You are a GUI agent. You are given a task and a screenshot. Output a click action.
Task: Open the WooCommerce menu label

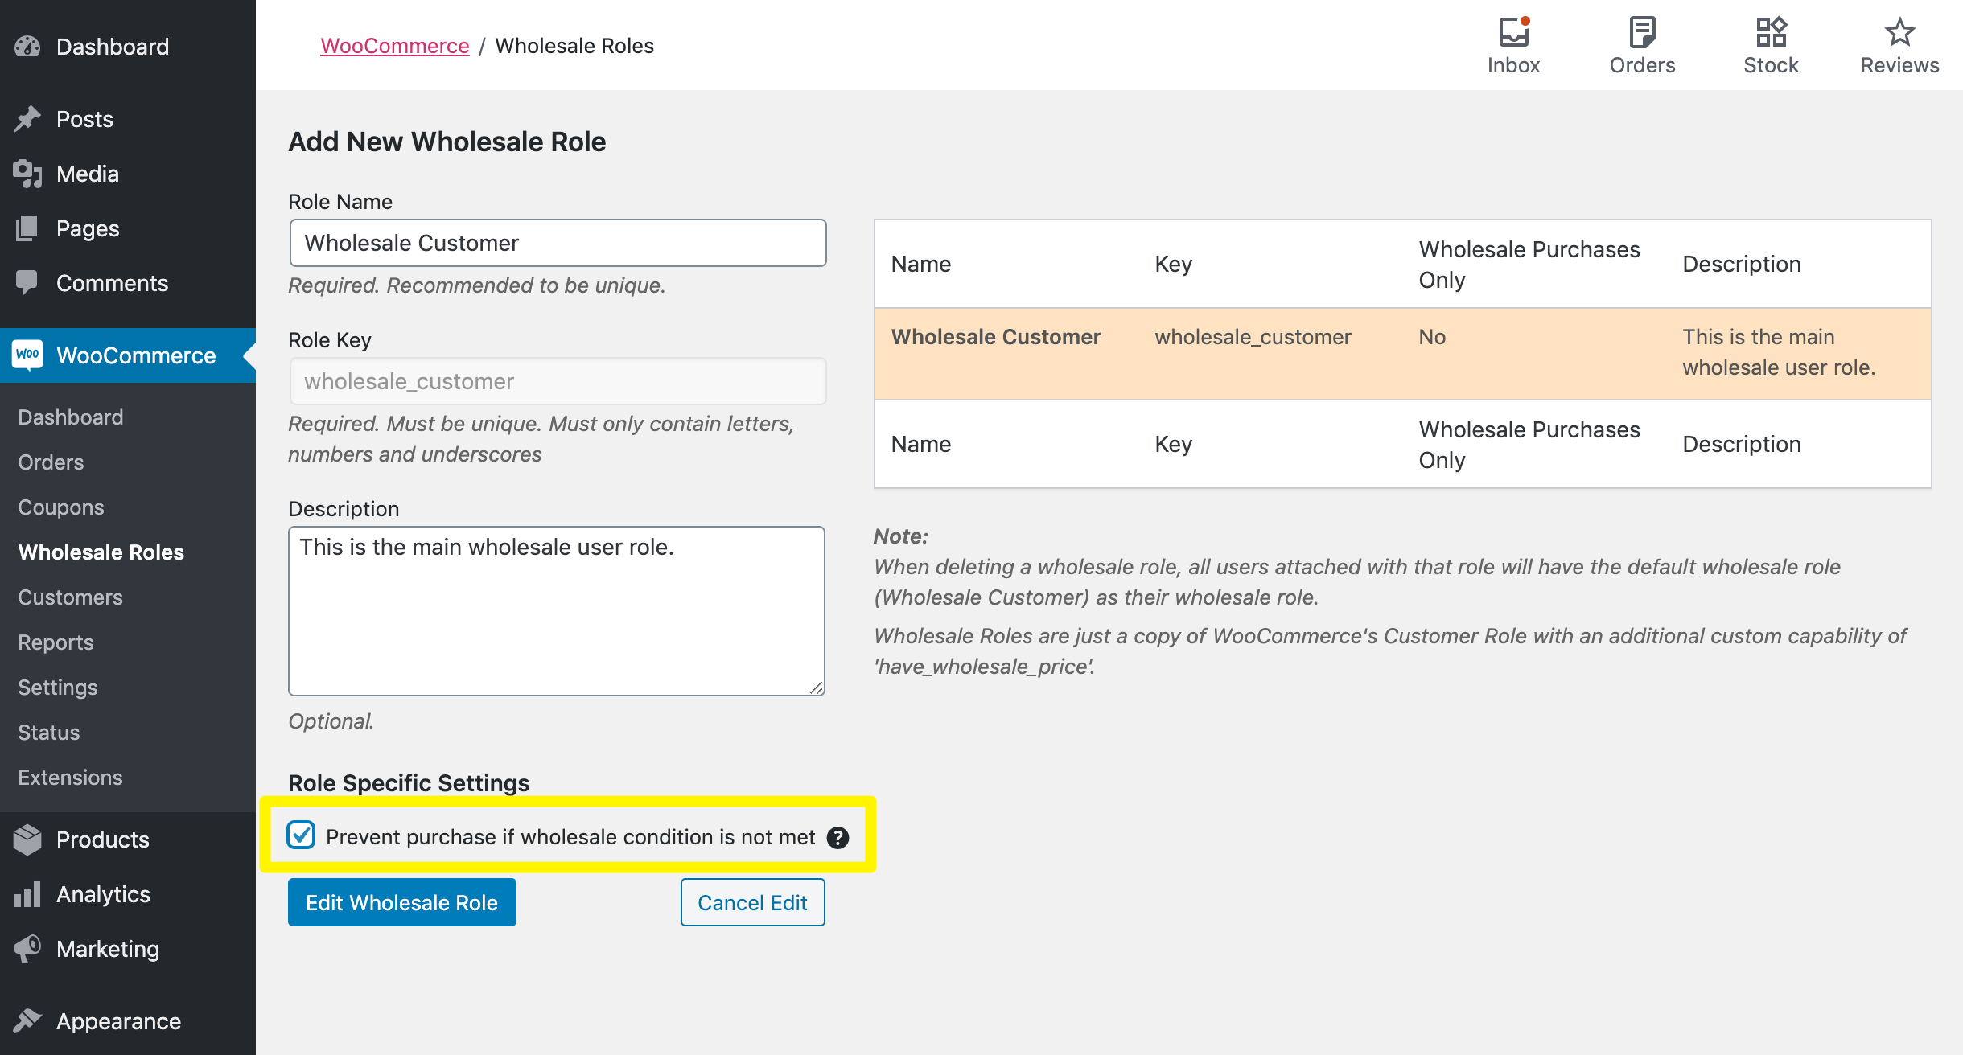click(136, 355)
